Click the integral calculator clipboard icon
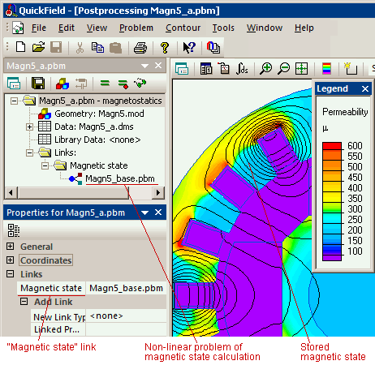Image resolution: width=375 pixels, height=365 pixels. click(x=224, y=68)
